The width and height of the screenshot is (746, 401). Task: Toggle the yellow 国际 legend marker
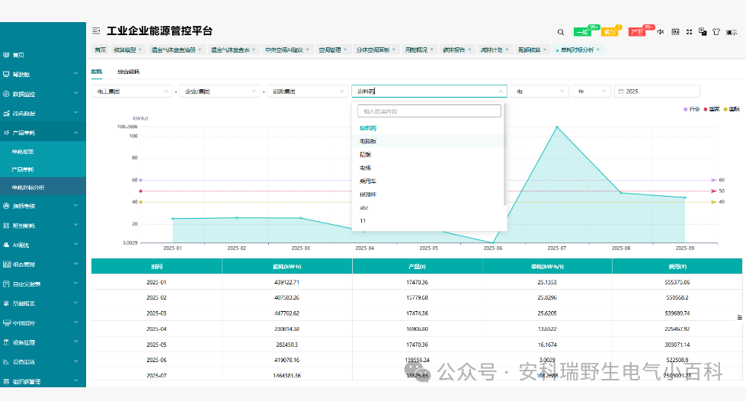pyautogui.click(x=725, y=110)
